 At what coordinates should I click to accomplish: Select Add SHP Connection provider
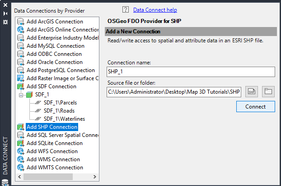point(52,127)
